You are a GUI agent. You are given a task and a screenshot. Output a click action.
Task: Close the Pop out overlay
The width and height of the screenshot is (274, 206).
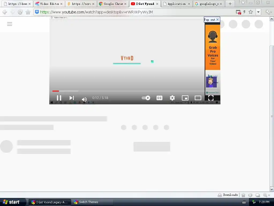[217, 20]
